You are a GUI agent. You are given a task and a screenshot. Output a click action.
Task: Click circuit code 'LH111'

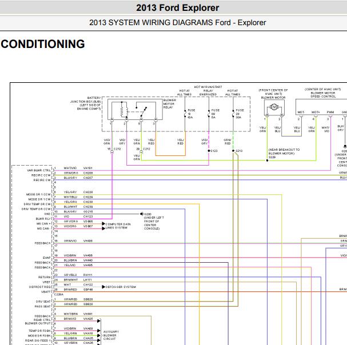pyautogui.click(x=87, y=280)
